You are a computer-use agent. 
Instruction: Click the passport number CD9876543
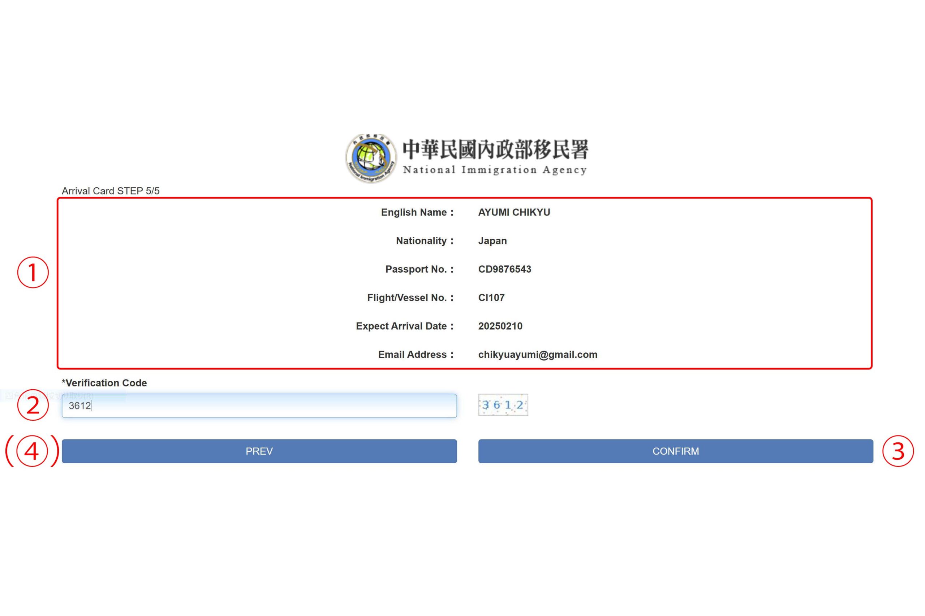(x=504, y=269)
